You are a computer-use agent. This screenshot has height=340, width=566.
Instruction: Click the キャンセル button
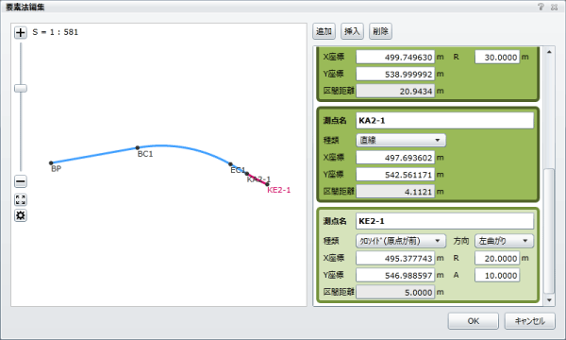(x=529, y=321)
